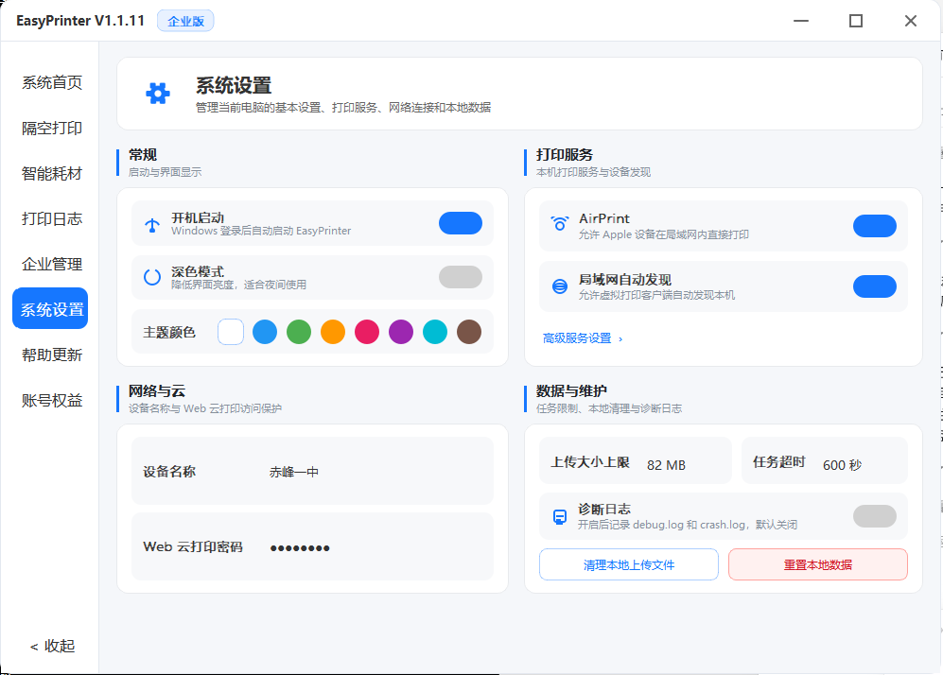This screenshot has width=943, height=675.
Task: Click the 600 秒 task timeout value
Action: pyautogui.click(x=842, y=464)
